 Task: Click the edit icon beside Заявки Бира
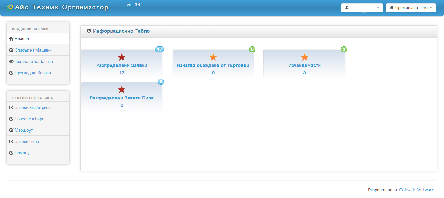[11, 142]
